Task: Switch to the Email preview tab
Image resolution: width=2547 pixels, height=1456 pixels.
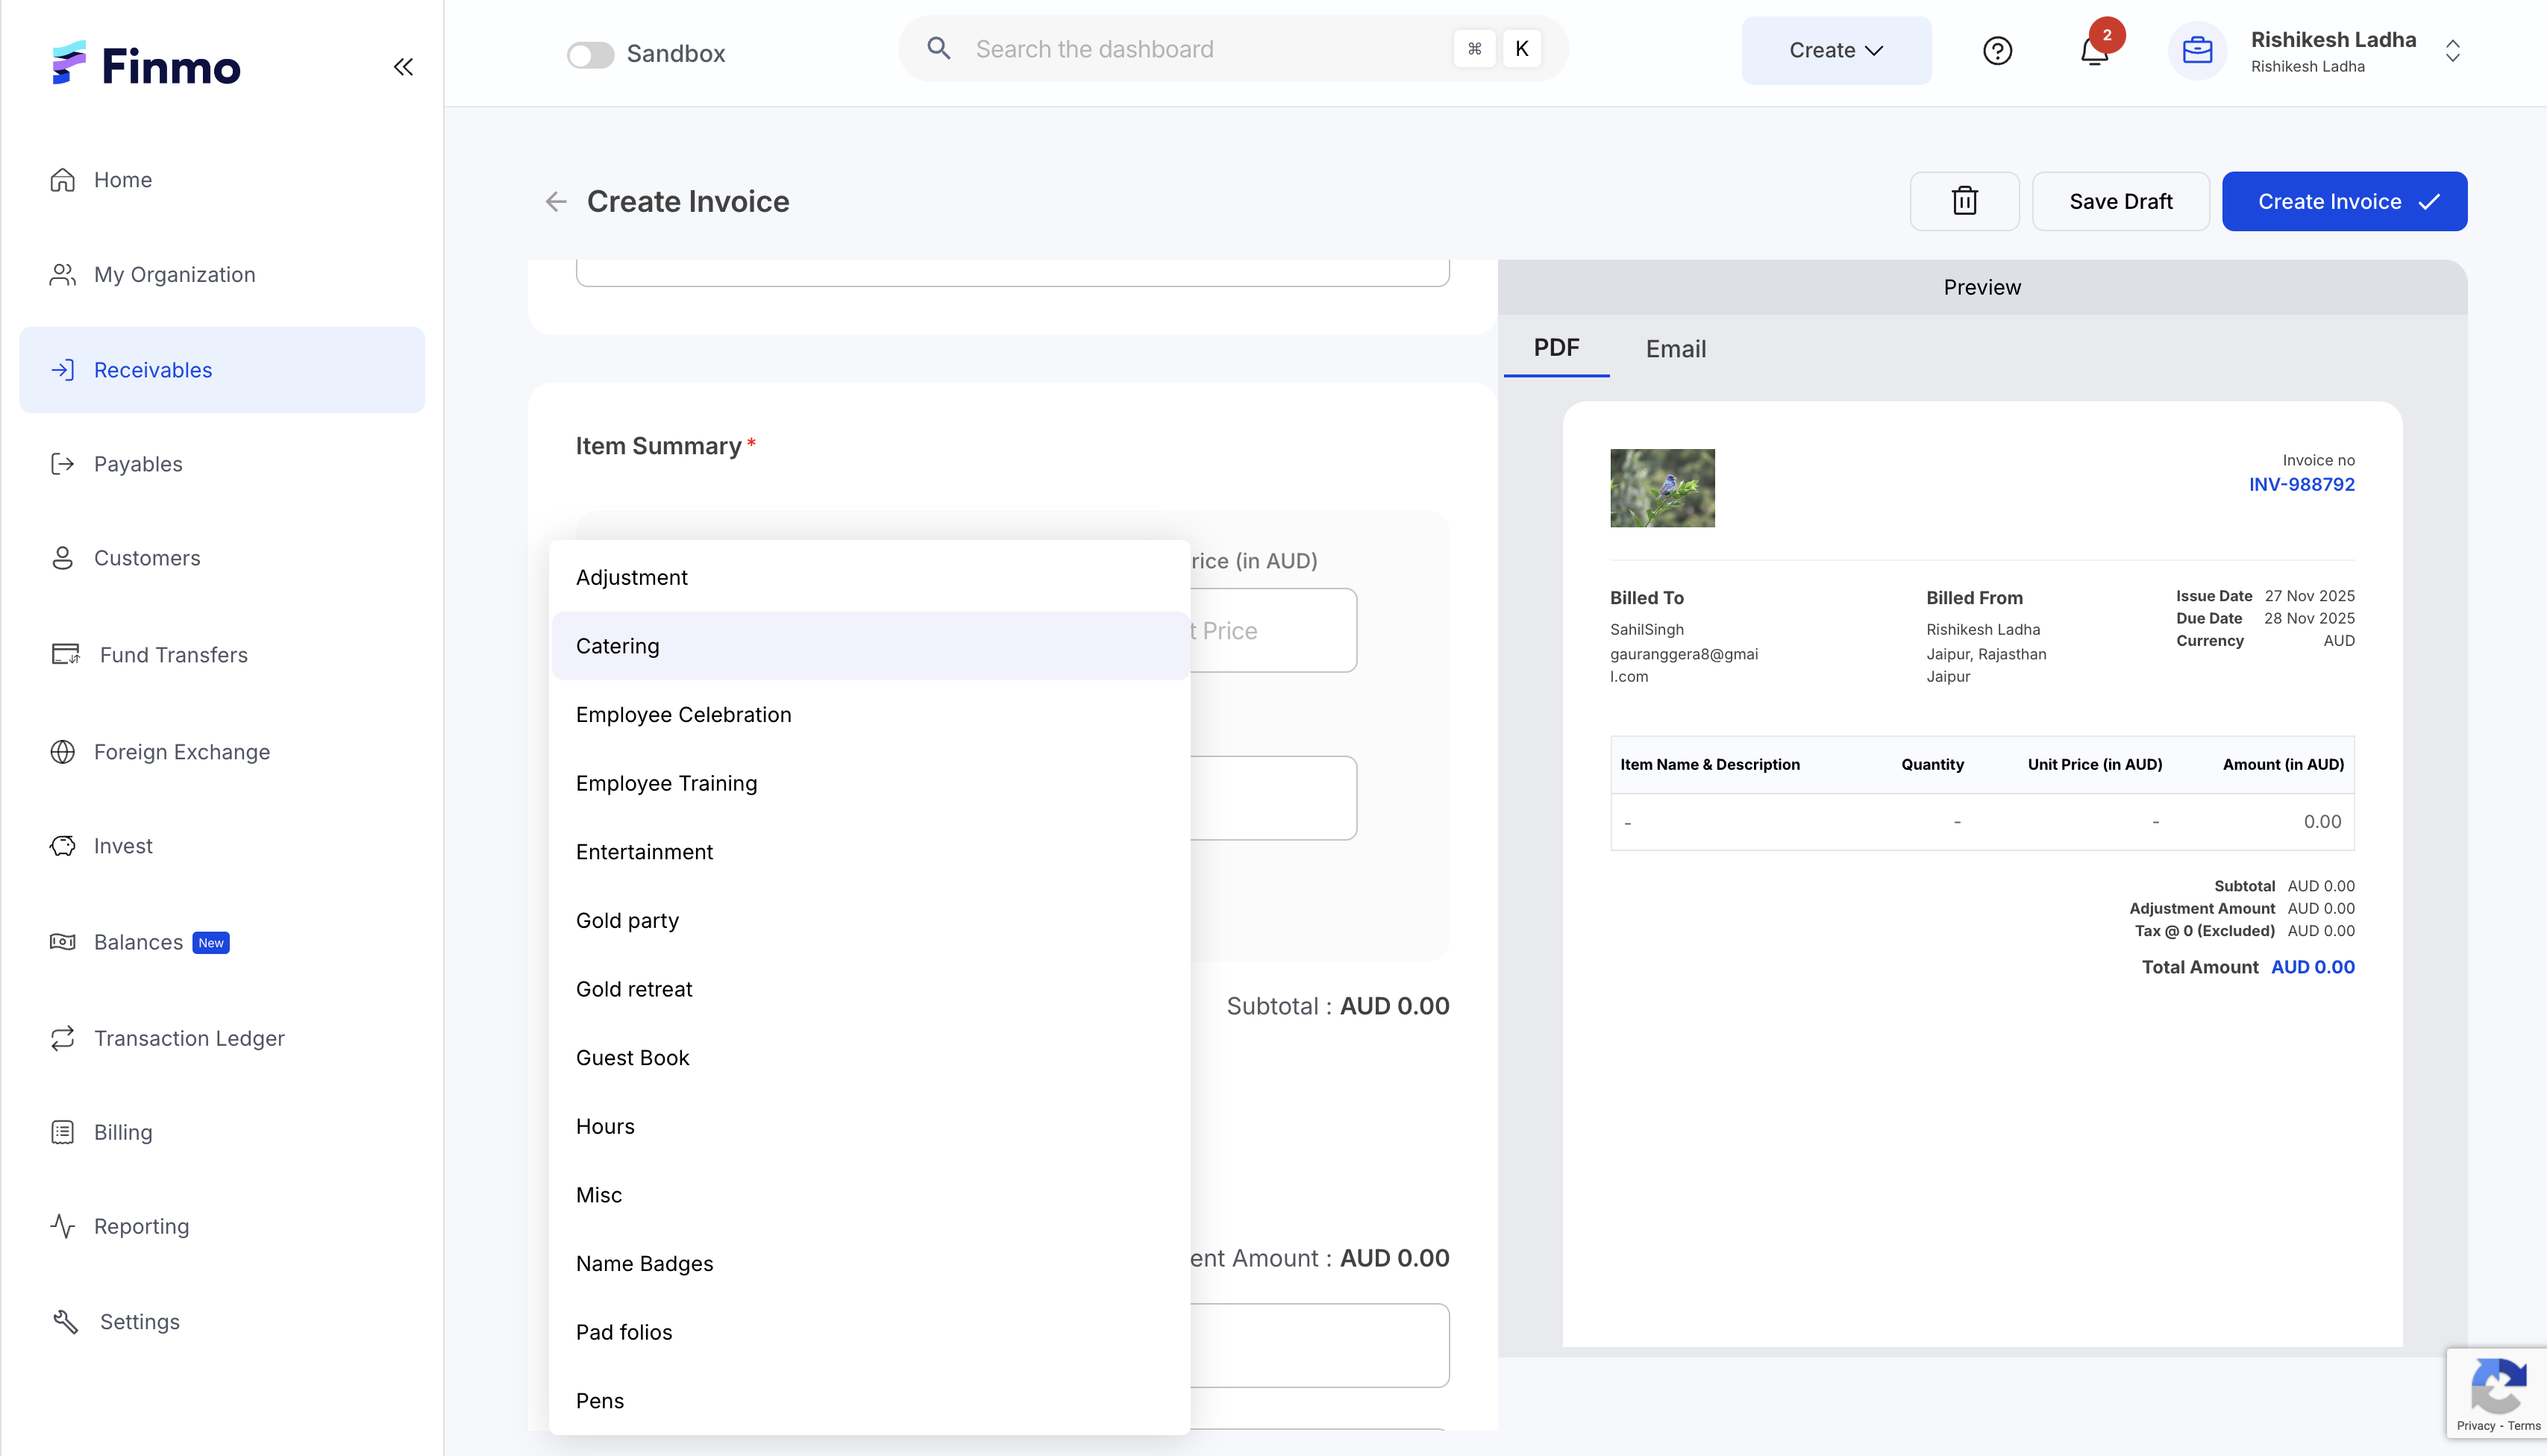Action: [x=1675, y=349]
